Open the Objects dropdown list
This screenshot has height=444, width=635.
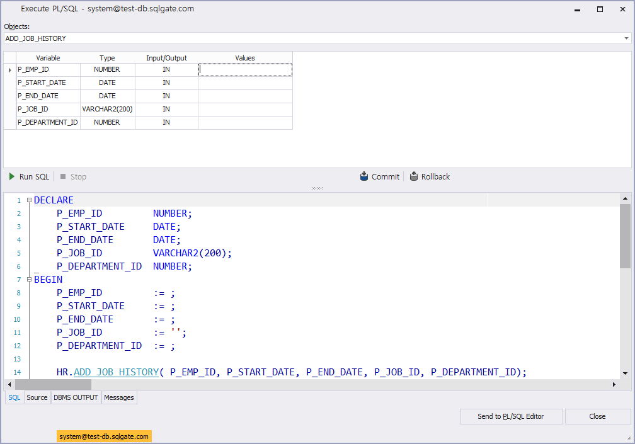coord(626,38)
